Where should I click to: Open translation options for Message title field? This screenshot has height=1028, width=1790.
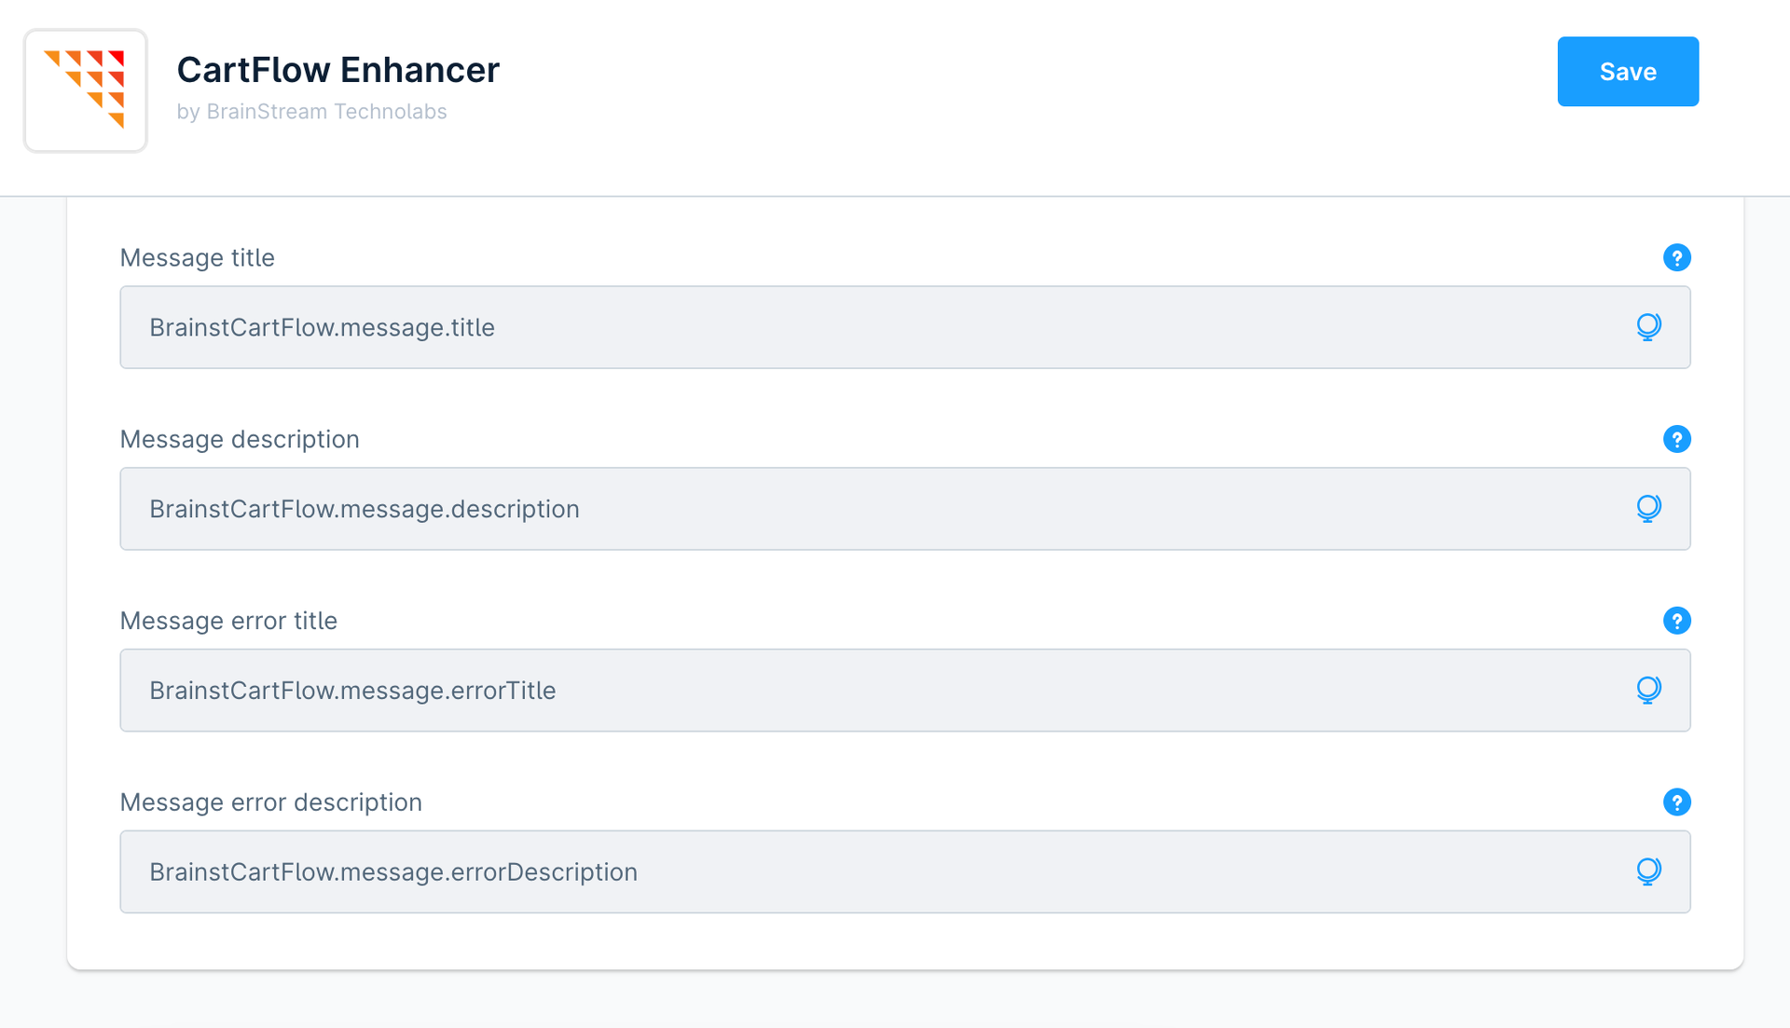[1650, 327]
